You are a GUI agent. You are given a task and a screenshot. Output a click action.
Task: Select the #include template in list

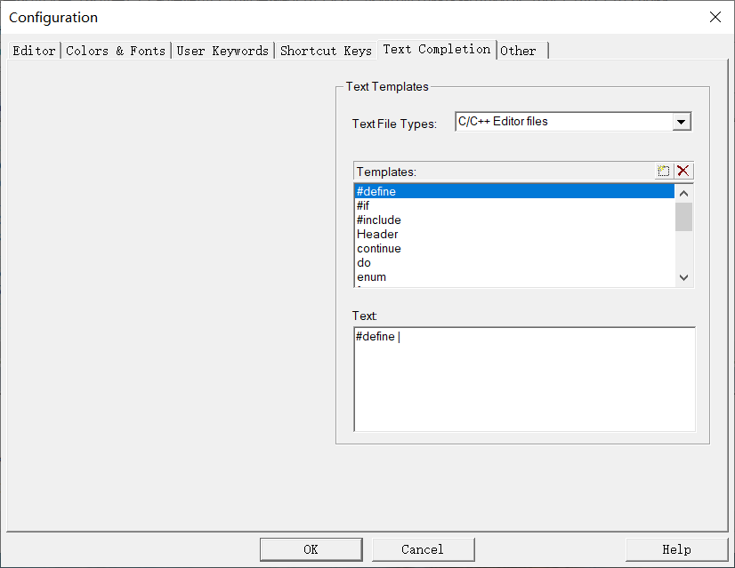point(379,220)
